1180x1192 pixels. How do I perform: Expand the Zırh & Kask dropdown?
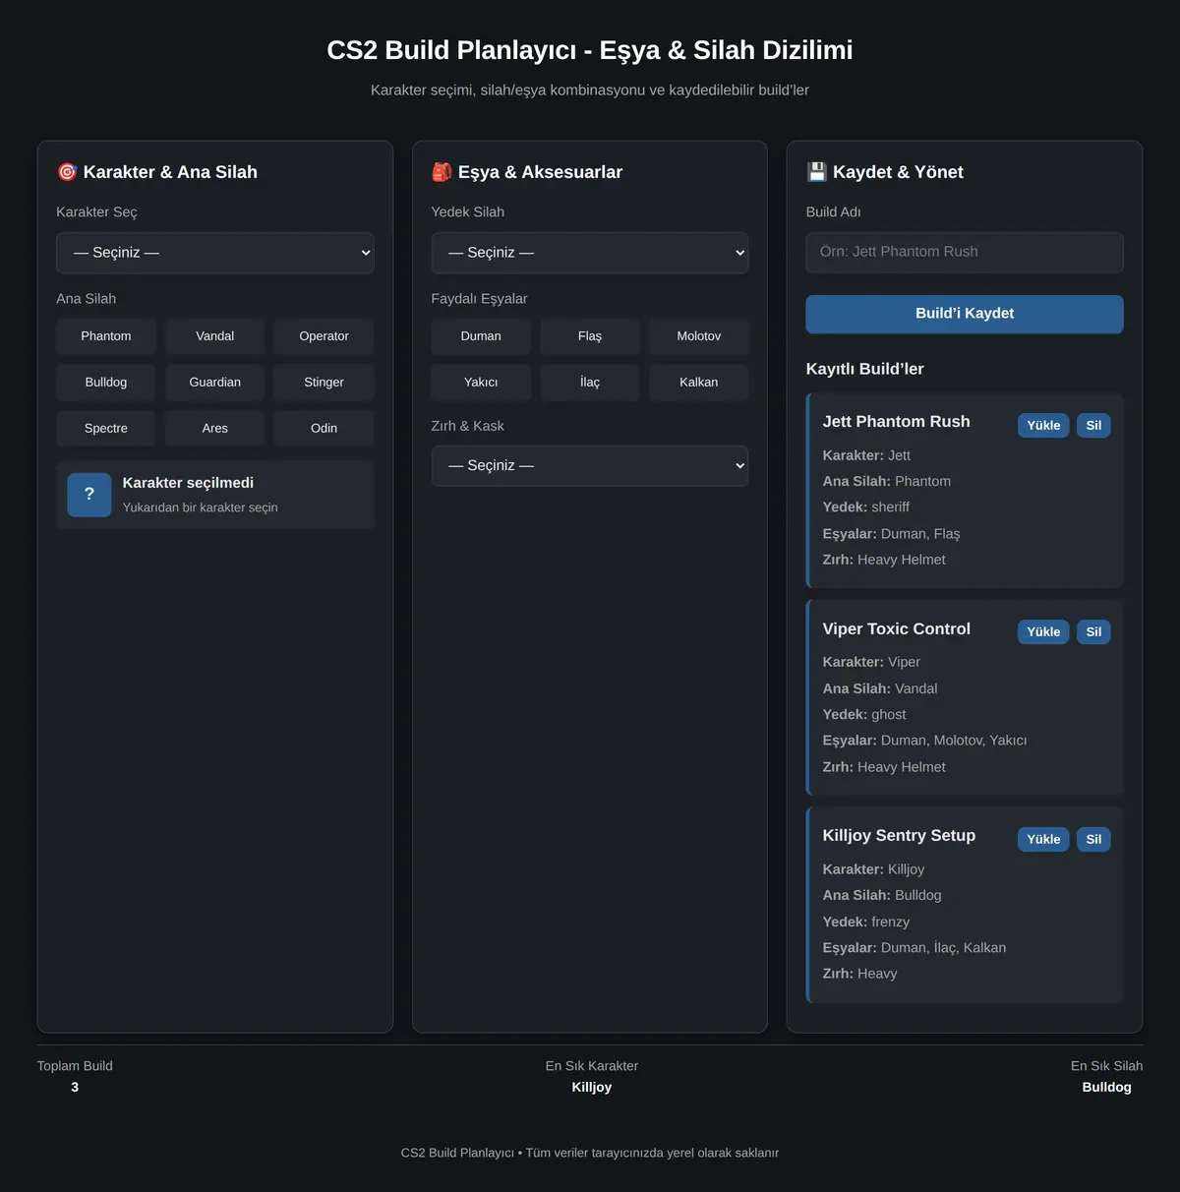(590, 466)
